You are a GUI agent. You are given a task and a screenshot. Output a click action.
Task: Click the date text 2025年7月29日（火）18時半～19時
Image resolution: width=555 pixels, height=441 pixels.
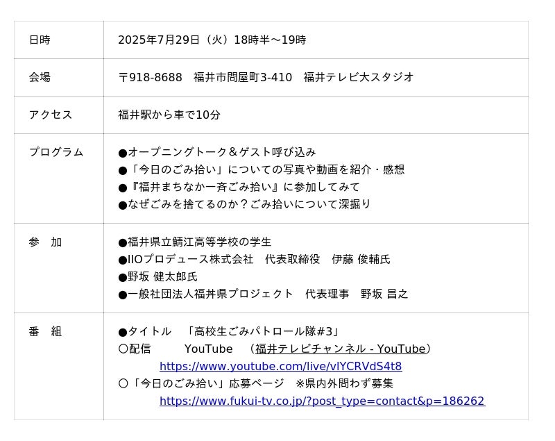coord(212,40)
